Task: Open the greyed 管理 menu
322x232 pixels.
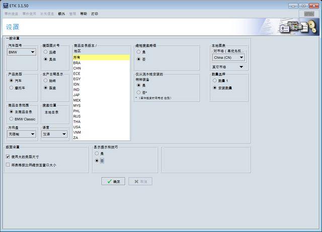Action: point(72,14)
